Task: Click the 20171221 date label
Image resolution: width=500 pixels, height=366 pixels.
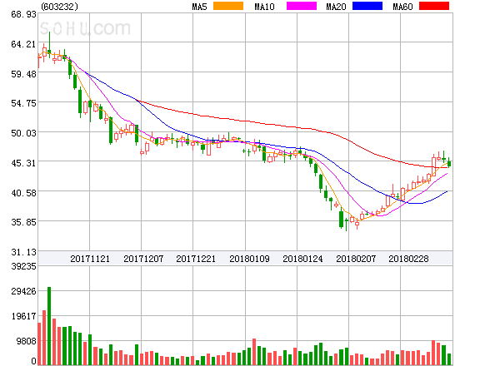Action: coord(196,259)
